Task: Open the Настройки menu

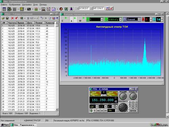Action: tap(27, 5)
